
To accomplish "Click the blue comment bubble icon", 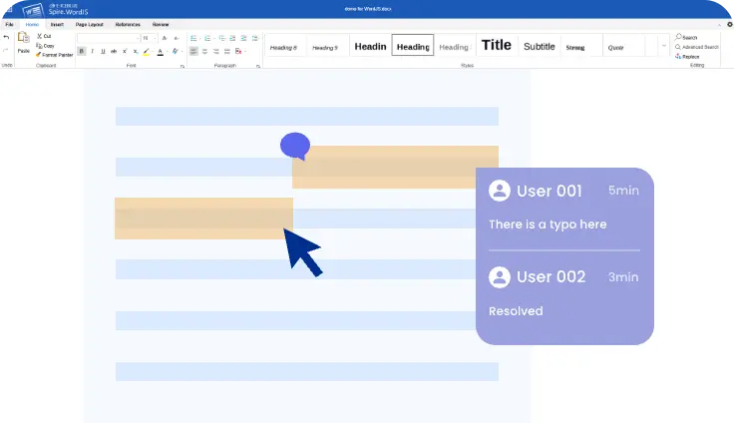I will coord(294,147).
